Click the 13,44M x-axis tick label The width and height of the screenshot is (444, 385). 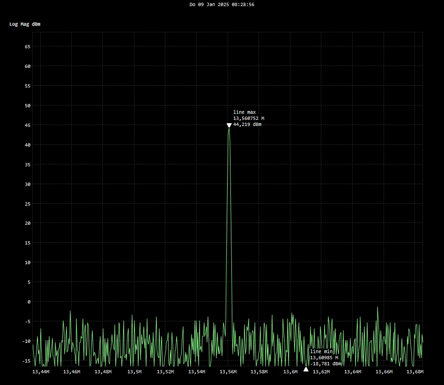[41, 372]
